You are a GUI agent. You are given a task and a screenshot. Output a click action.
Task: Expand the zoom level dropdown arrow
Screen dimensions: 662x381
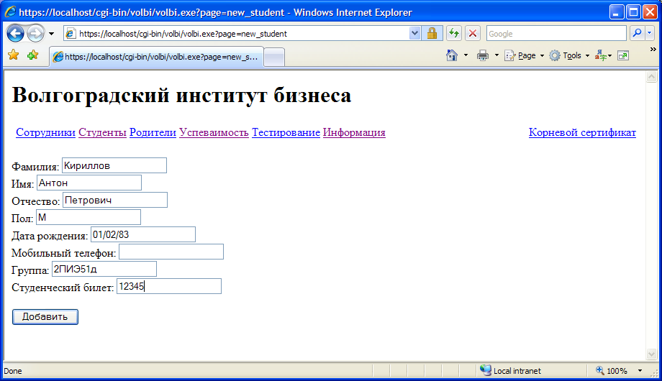click(x=640, y=371)
